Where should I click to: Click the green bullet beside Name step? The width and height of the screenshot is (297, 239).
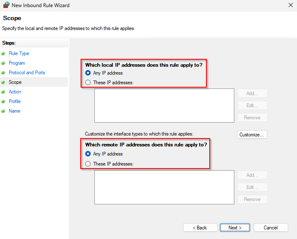tap(3, 111)
